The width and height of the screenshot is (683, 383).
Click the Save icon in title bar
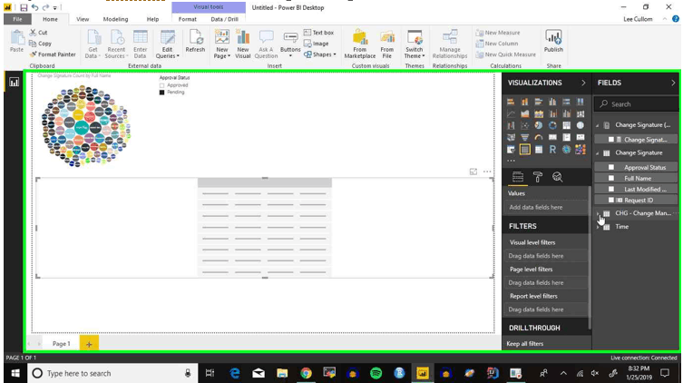pyautogui.click(x=24, y=7)
